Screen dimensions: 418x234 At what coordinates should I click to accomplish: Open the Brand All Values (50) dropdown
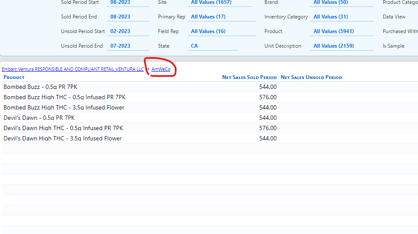point(332,3)
